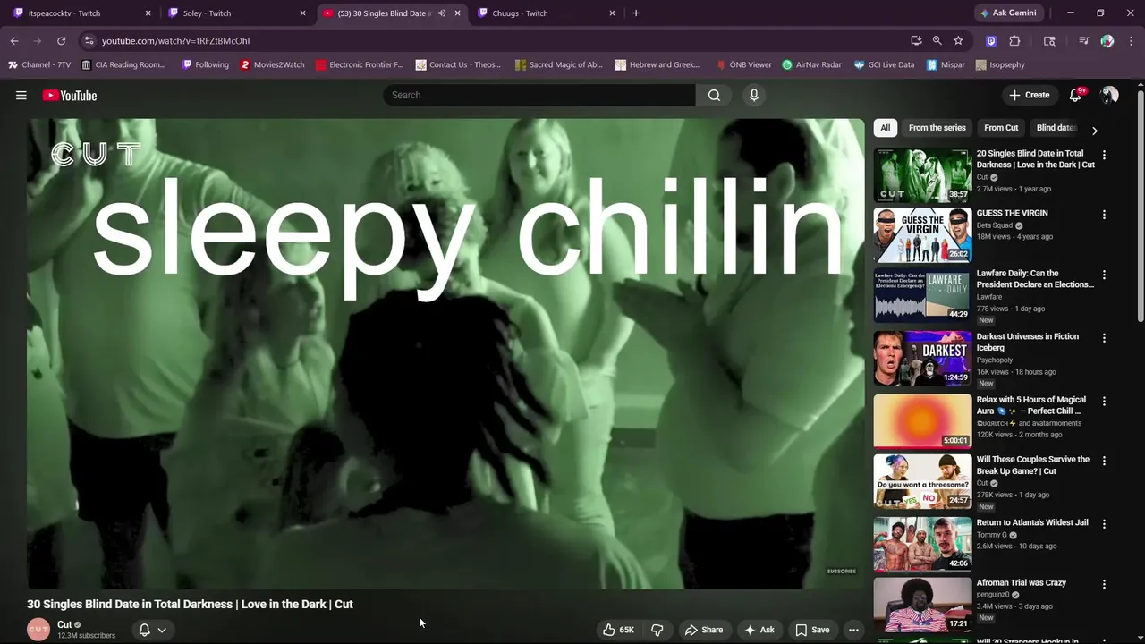Open YouTube notifications bell
The width and height of the screenshot is (1145, 644).
pyautogui.click(x=1076, y=96)
